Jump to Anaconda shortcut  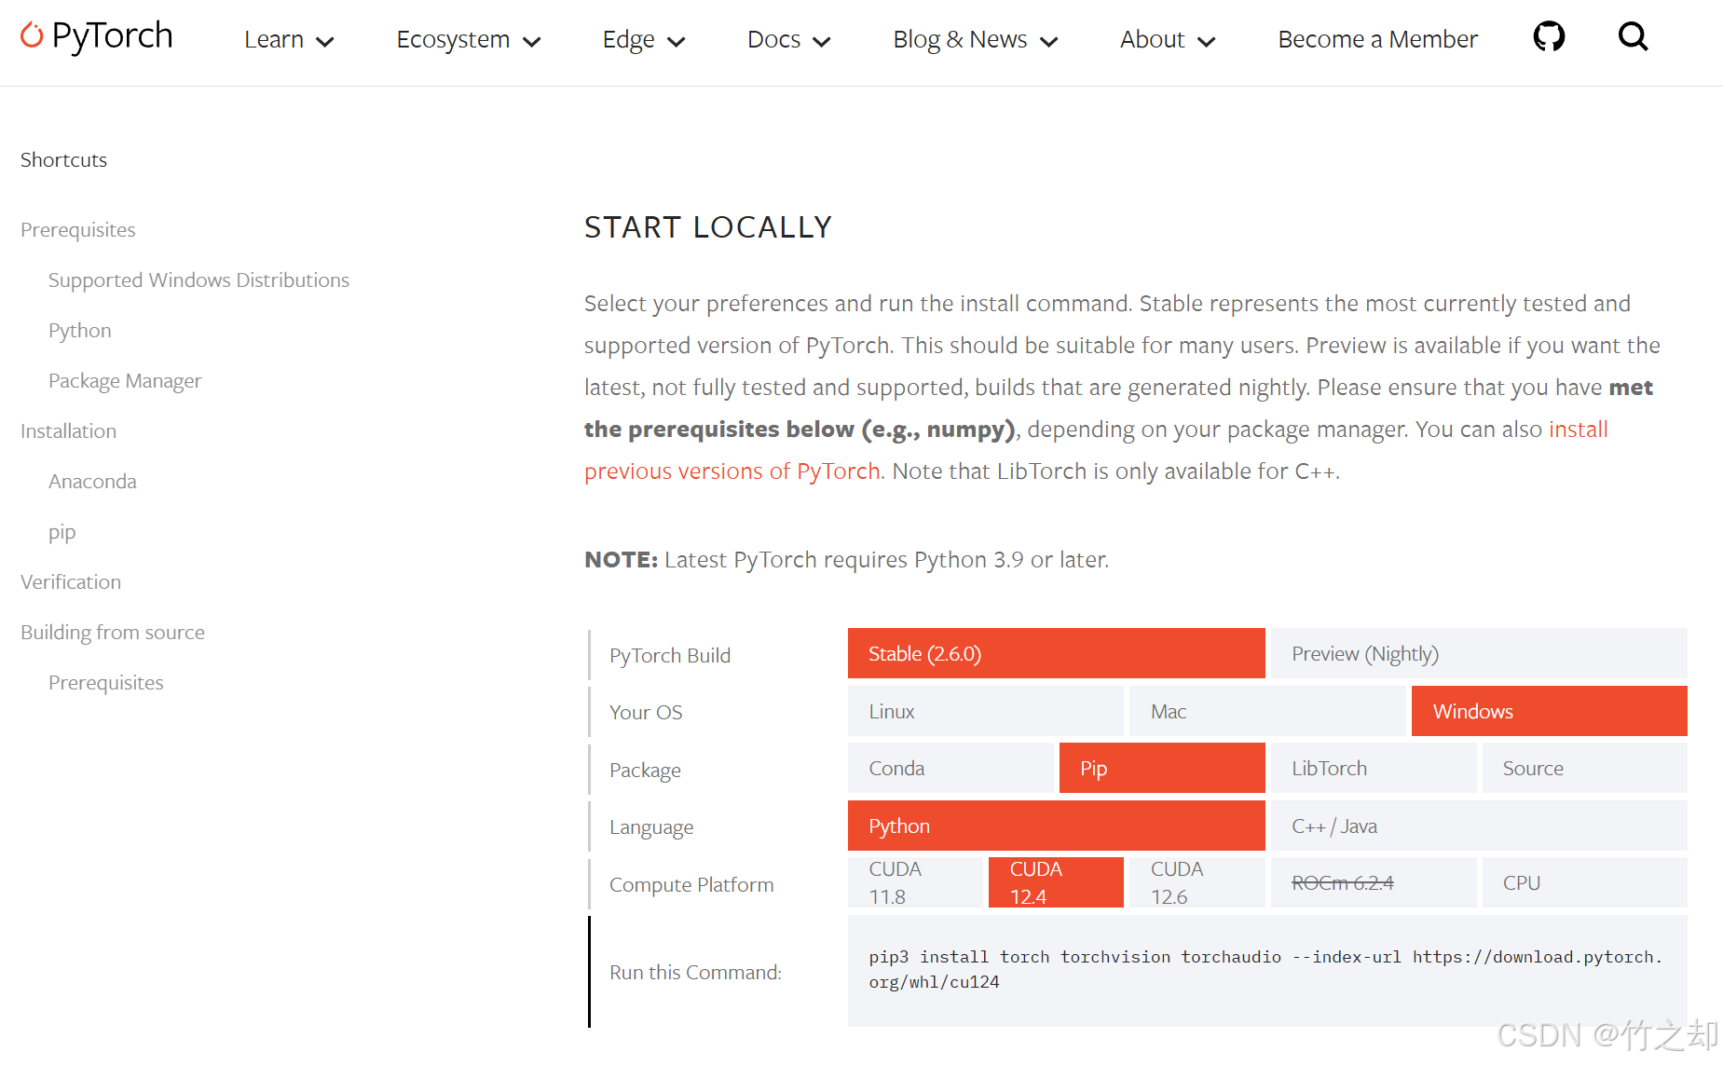(92, 481)
